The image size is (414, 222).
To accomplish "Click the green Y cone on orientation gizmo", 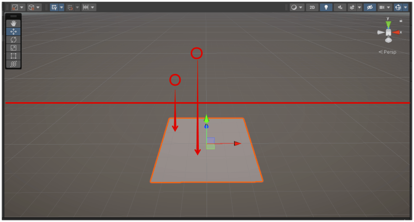I will click(x=389, y=25).
